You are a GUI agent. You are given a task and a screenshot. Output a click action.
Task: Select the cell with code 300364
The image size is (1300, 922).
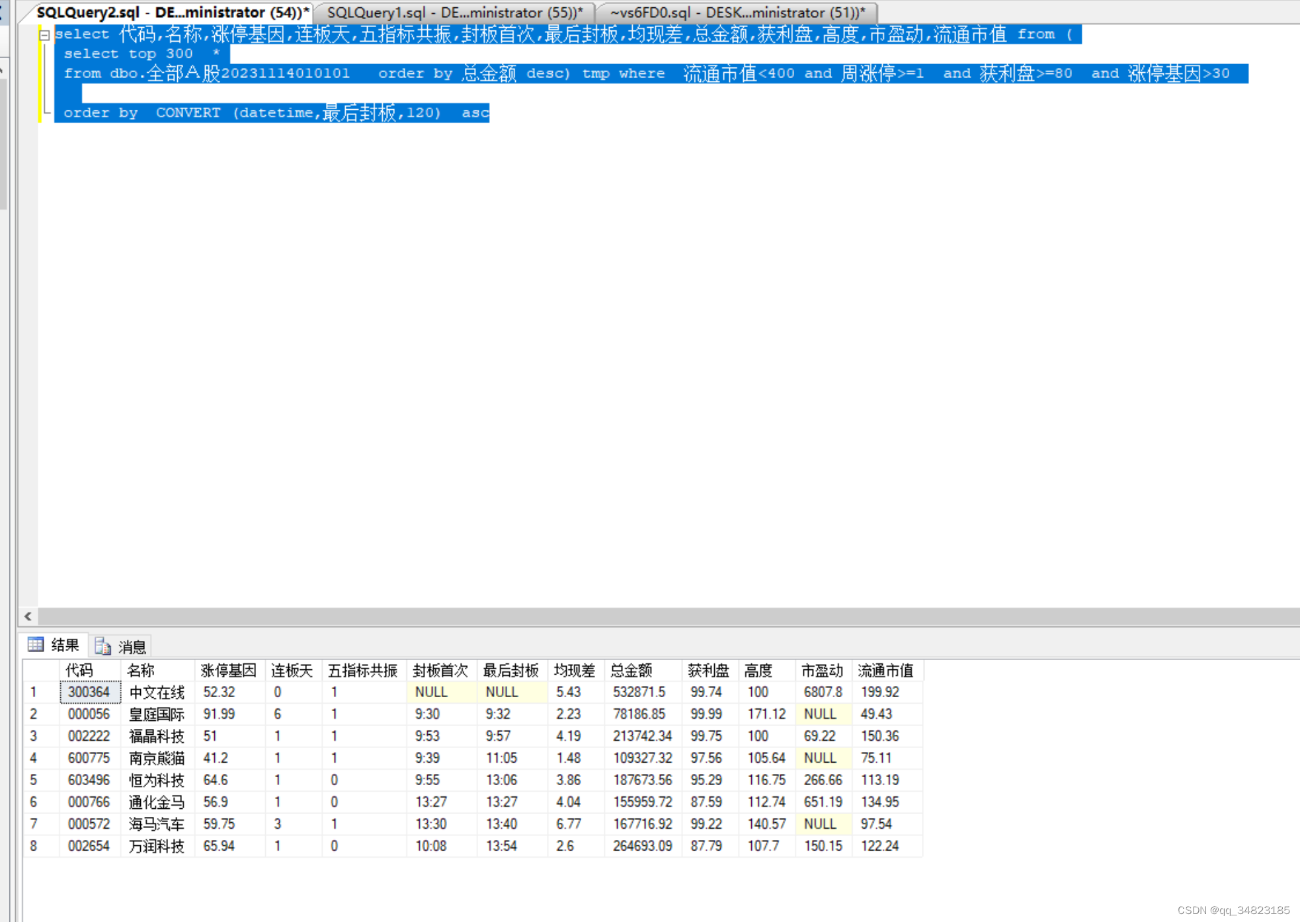tap(90, 692)
